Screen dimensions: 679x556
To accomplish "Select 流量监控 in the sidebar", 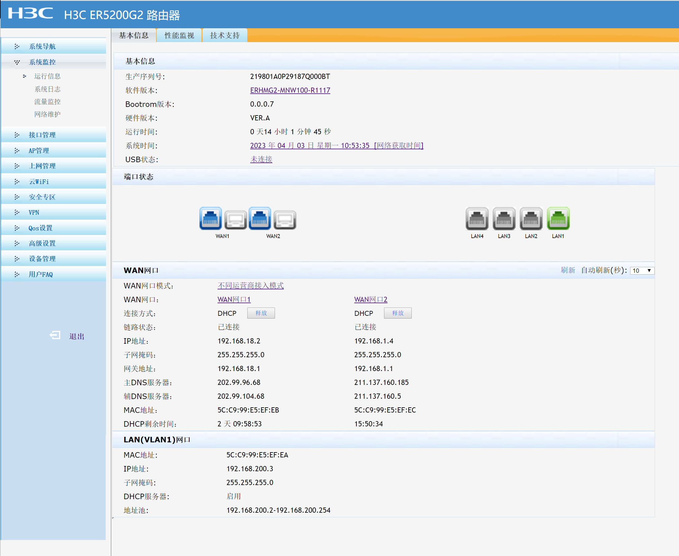I will click(x=47, y=102).
